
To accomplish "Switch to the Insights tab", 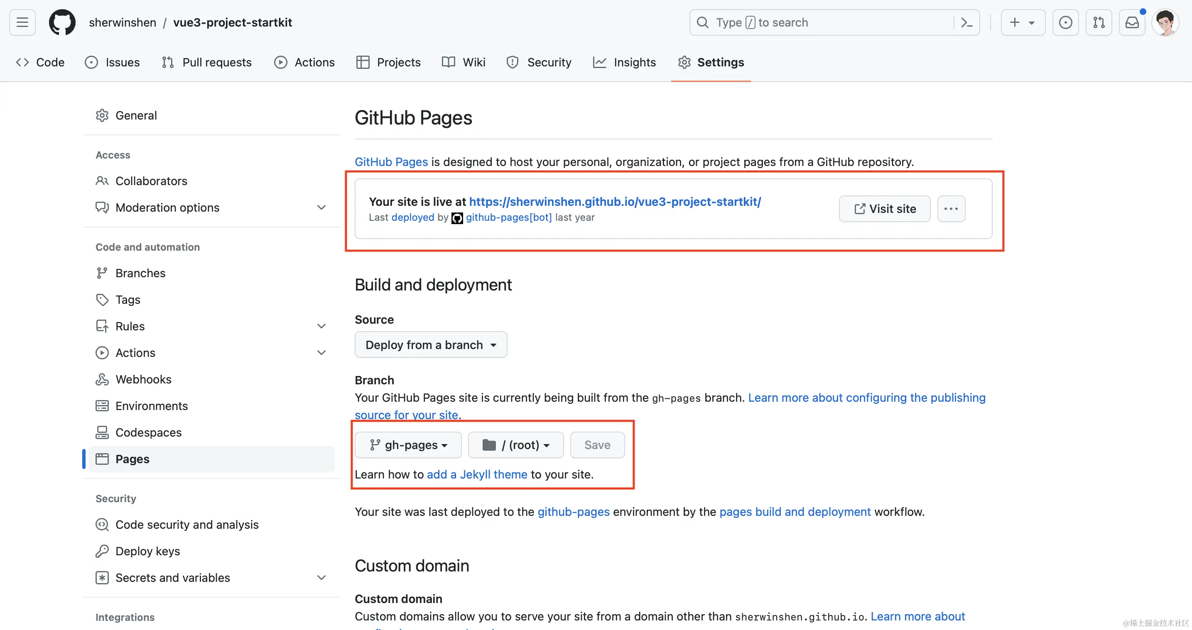I will coord(624,62).
